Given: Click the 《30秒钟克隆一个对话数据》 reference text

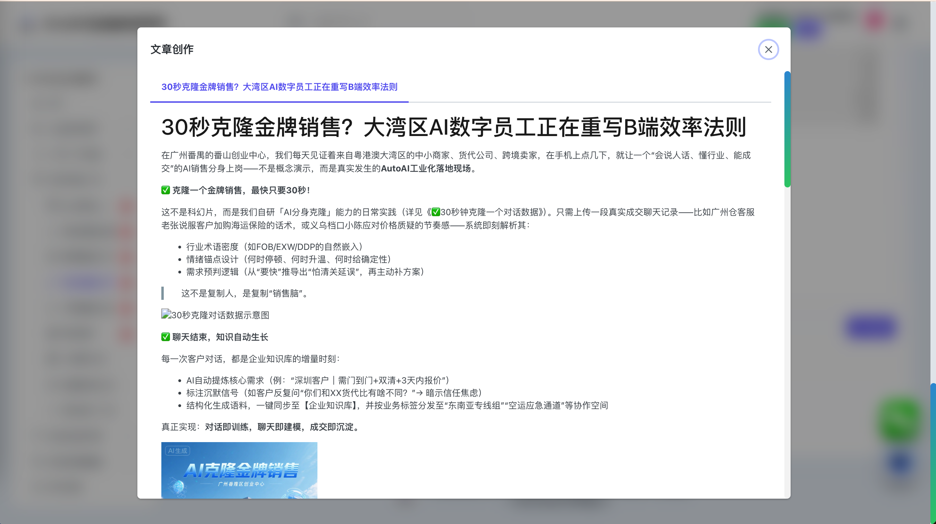Looking at the screenshot, I should (491, 212).
